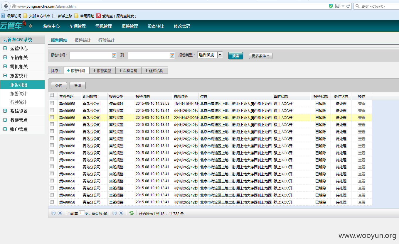Switch to the 报警统计 tab above the search bar
399x244 pixels.
83,40
